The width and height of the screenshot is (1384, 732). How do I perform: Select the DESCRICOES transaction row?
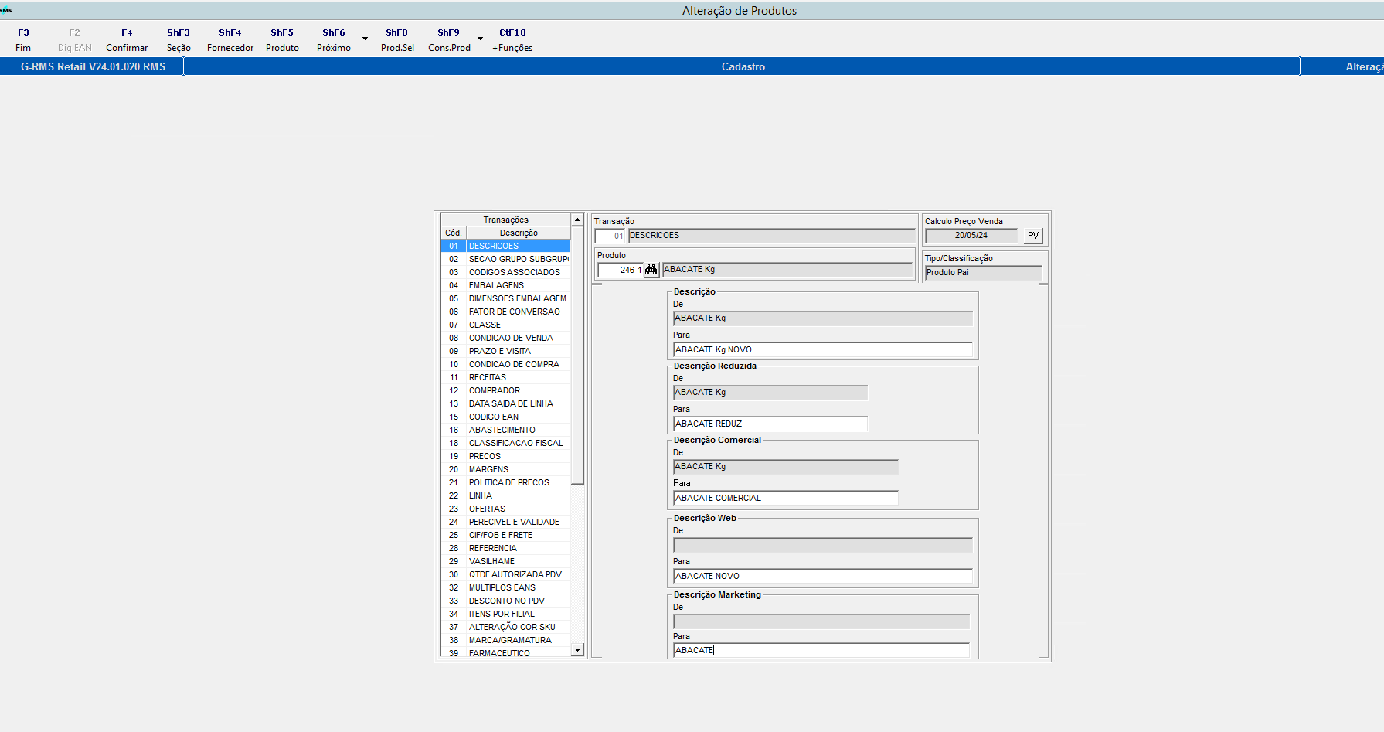506,245
